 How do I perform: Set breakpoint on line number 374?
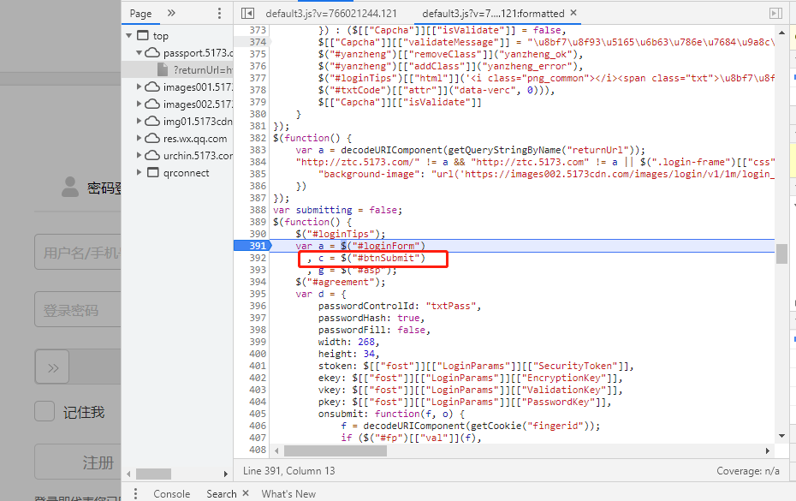[x=258, y=42]
